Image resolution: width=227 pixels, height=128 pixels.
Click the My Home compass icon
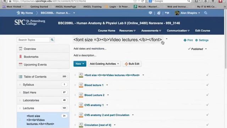click(18, 13)
